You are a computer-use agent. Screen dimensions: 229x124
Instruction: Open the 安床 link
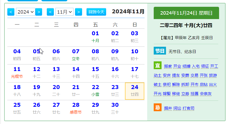coord(167,75)
